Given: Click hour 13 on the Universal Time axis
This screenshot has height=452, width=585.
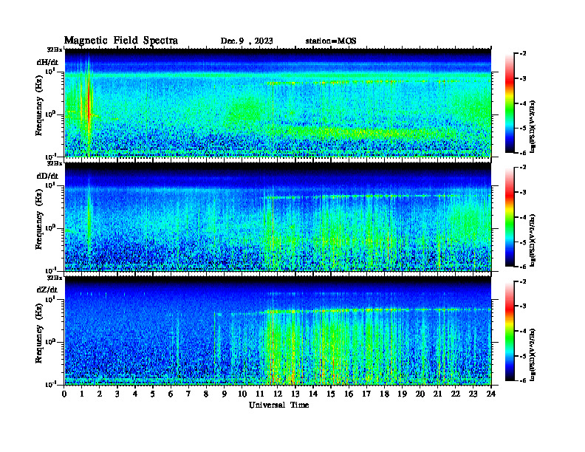Looking at the screenshot, I should (x=295, y=394).
